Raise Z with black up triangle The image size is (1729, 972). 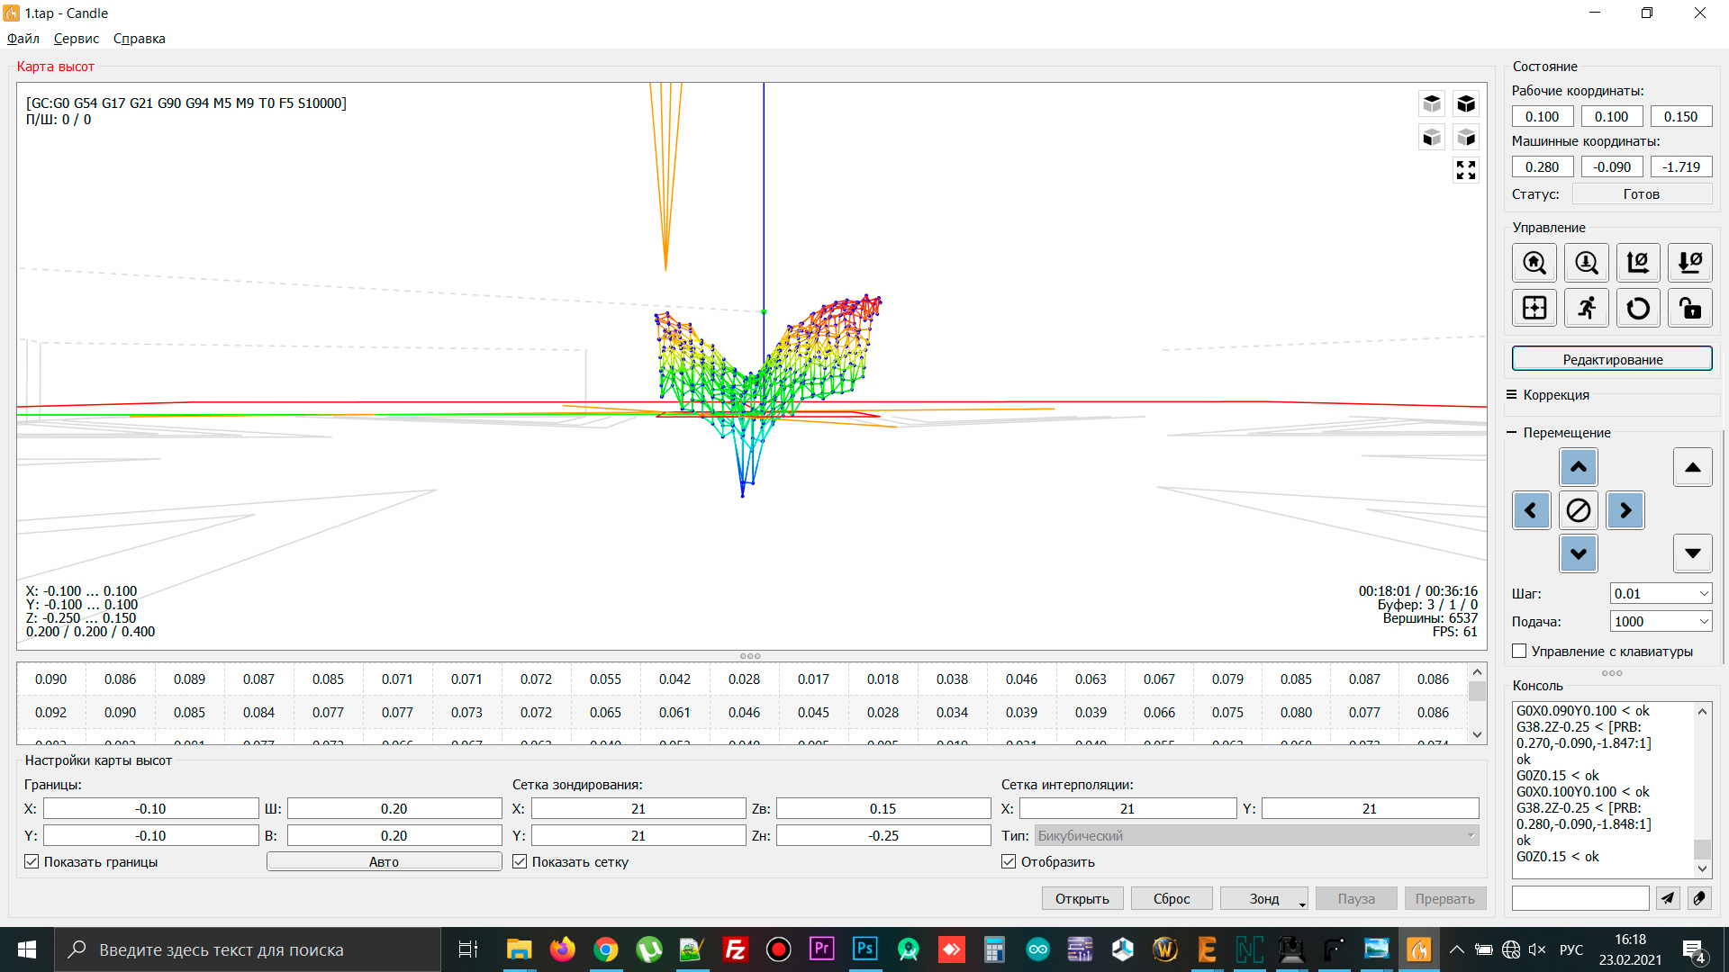tap(1693, 467)
